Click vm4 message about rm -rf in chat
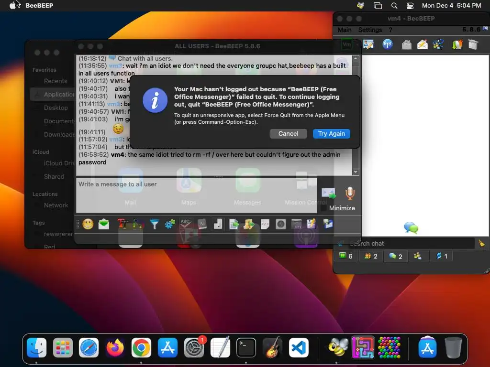The image size is (490, 367). pyautogui.click(x=210, y=158)
